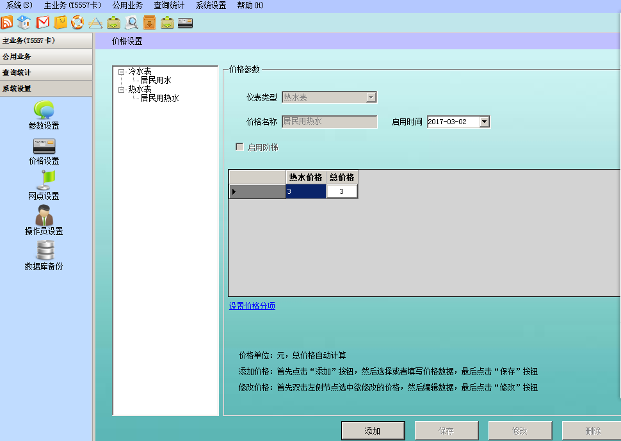
Task: Open 网点设置 via the green flag icon
Action: (x=45, y=180)
